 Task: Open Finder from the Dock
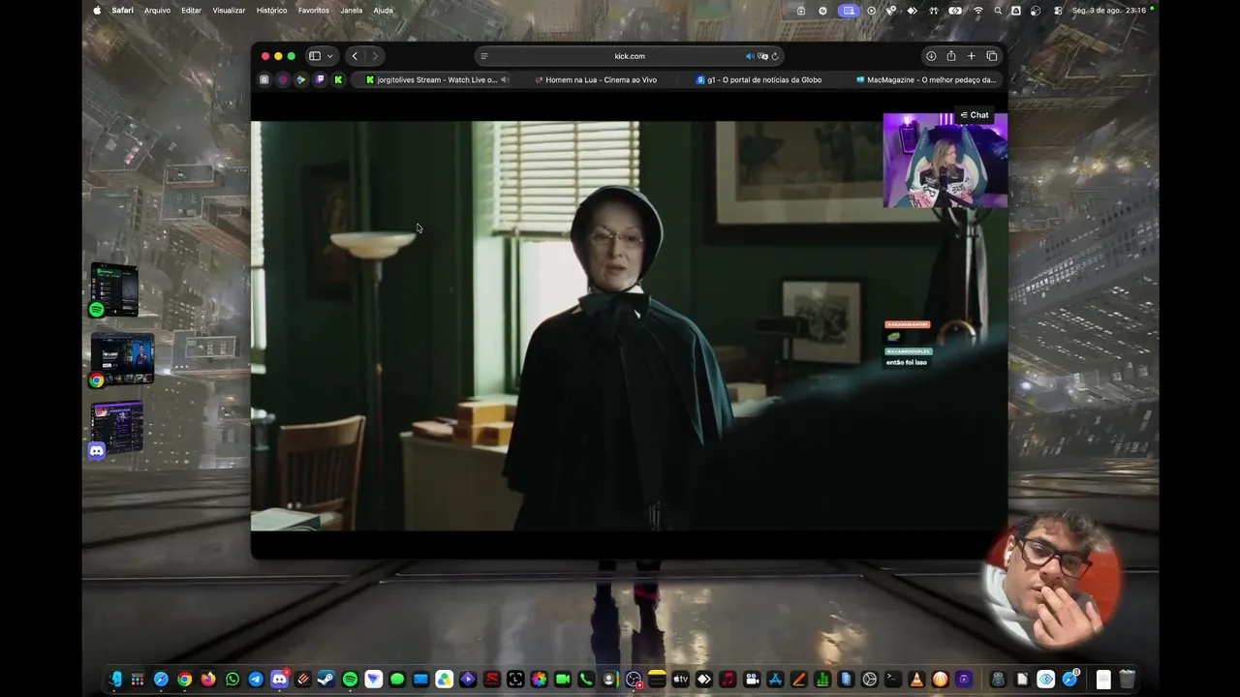point(114,680)
